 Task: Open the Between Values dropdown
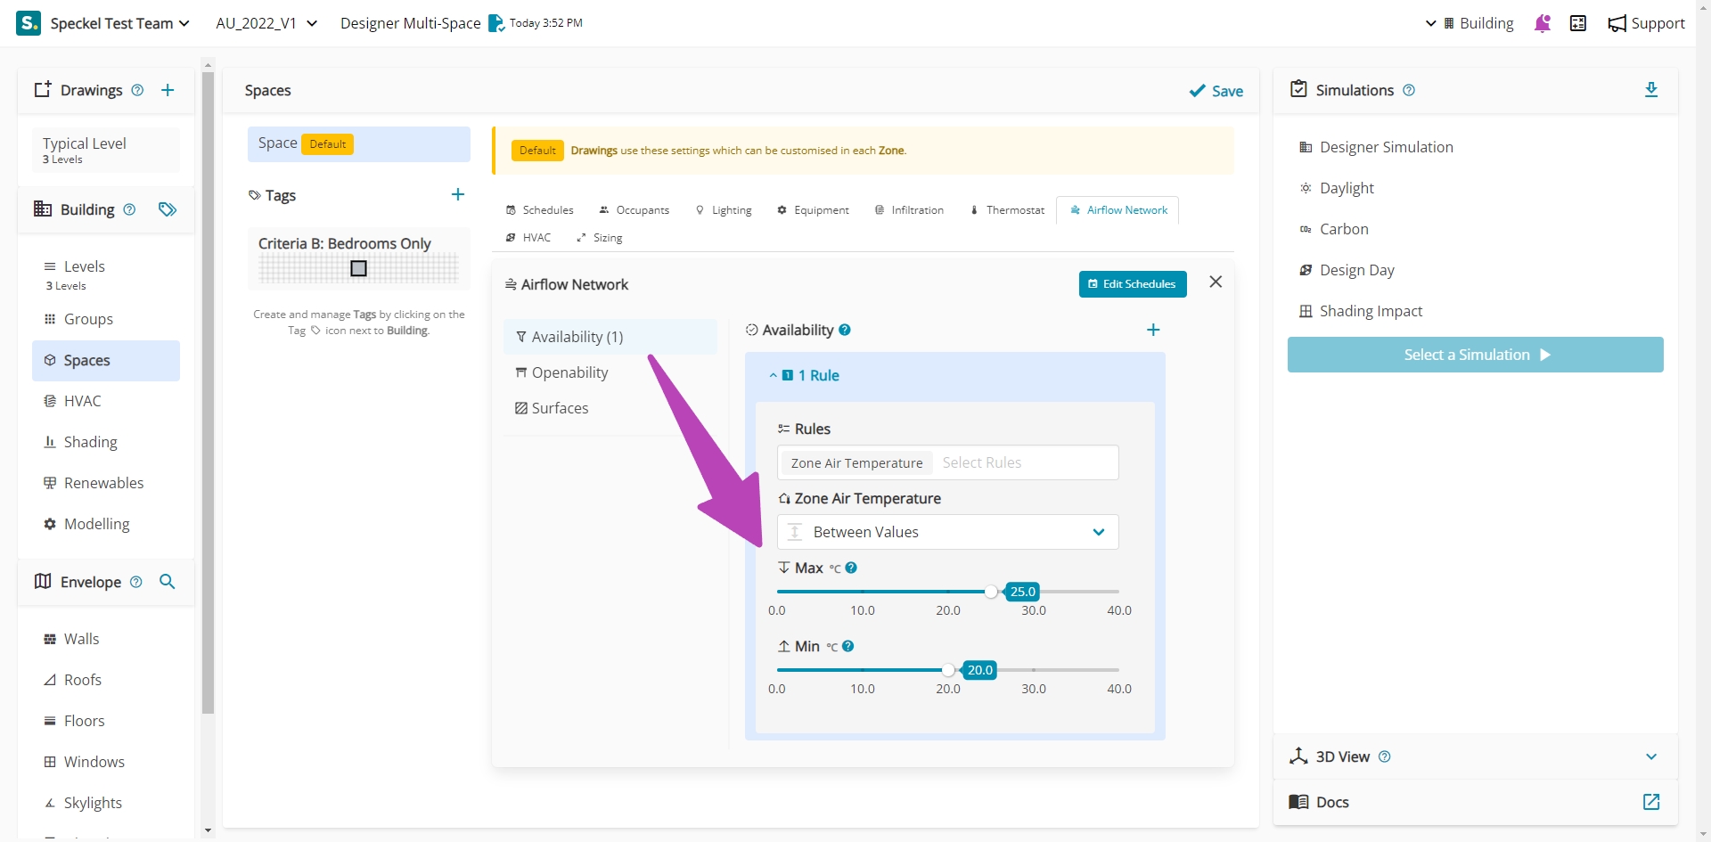tap(947, 532)
